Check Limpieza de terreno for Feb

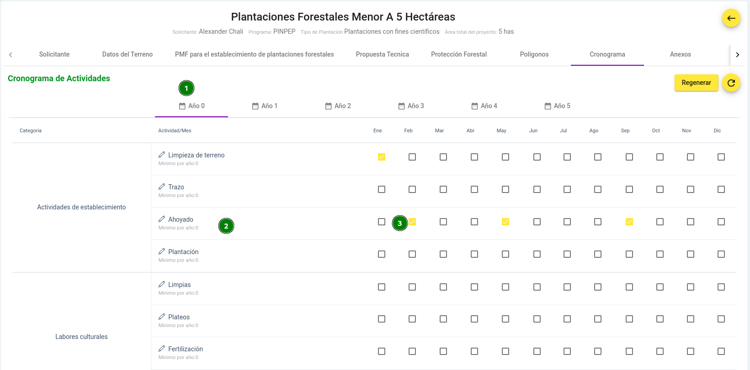[412, 157]
